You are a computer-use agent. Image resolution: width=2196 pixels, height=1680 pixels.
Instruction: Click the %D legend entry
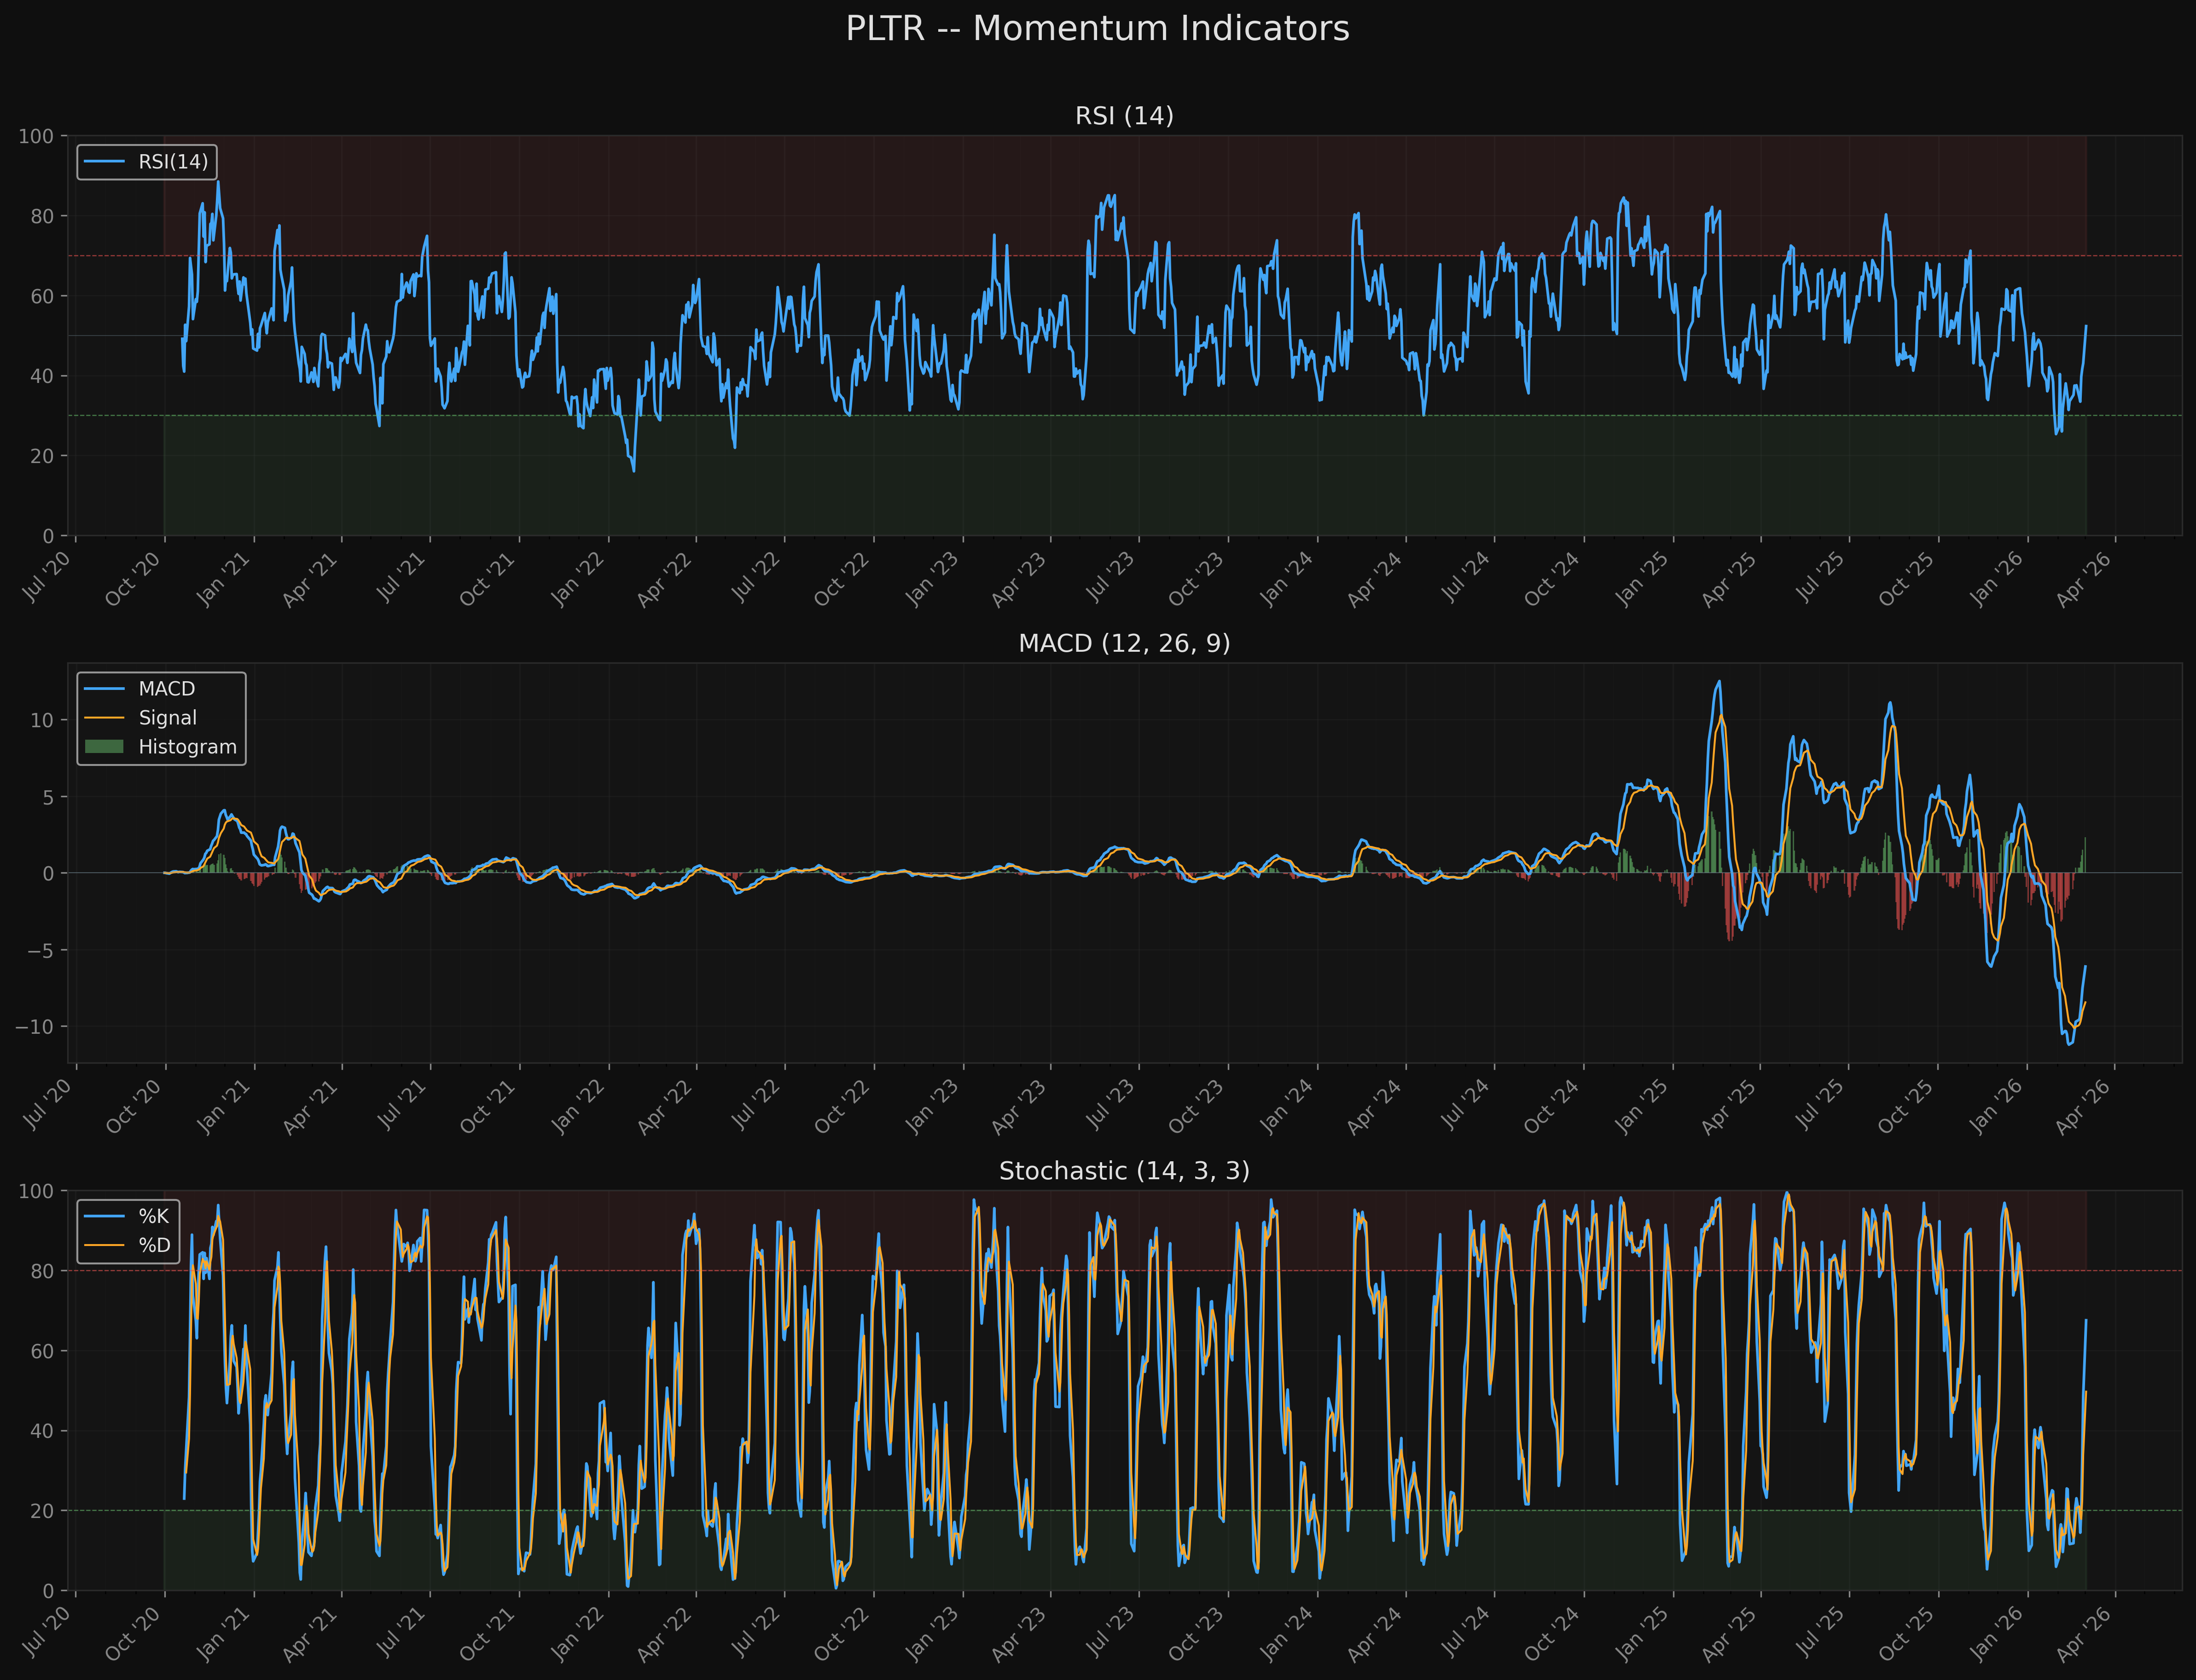(x=154, y=1245)
